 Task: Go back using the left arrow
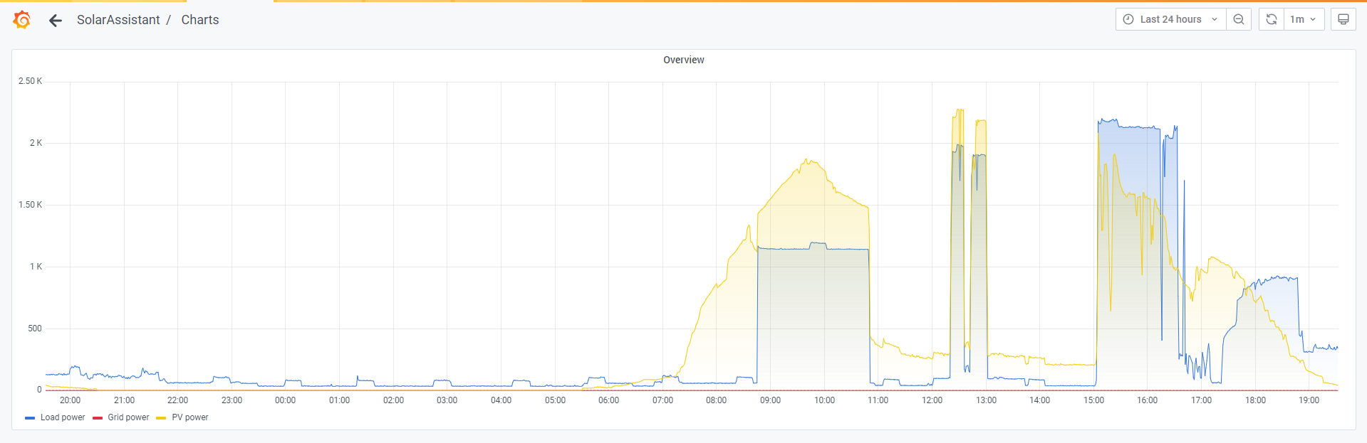(56, 20)
